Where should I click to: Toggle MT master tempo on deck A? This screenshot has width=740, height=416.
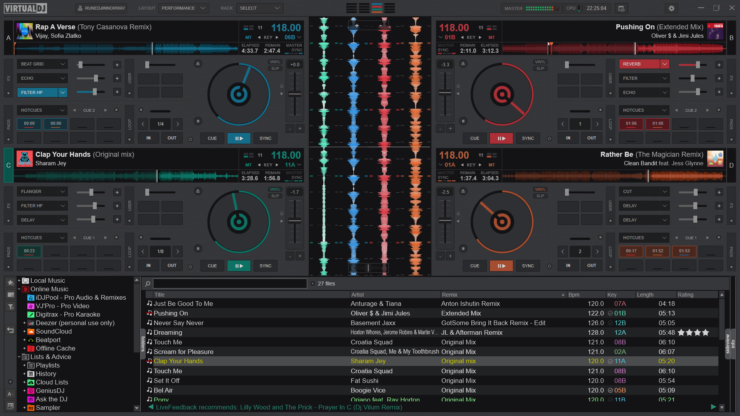249,37
